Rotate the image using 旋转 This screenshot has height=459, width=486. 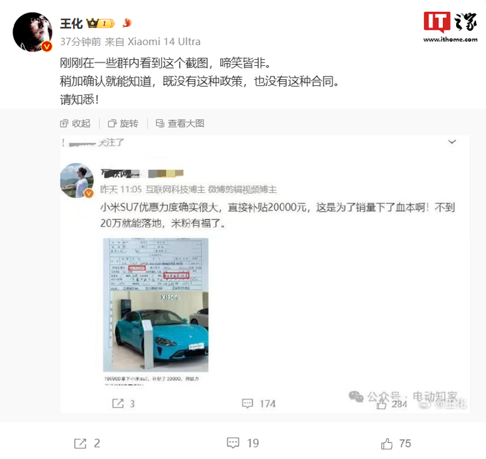[x=123, y=124]
